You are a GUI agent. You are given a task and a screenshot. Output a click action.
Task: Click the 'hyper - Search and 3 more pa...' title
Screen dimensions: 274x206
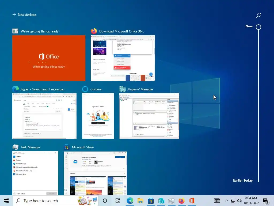point(43,89)
